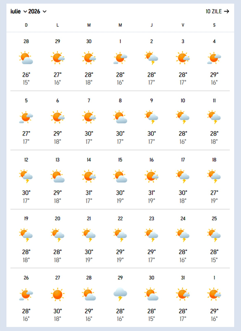Select day 20 date number
The image size is (241, 331).
(58, 219)
